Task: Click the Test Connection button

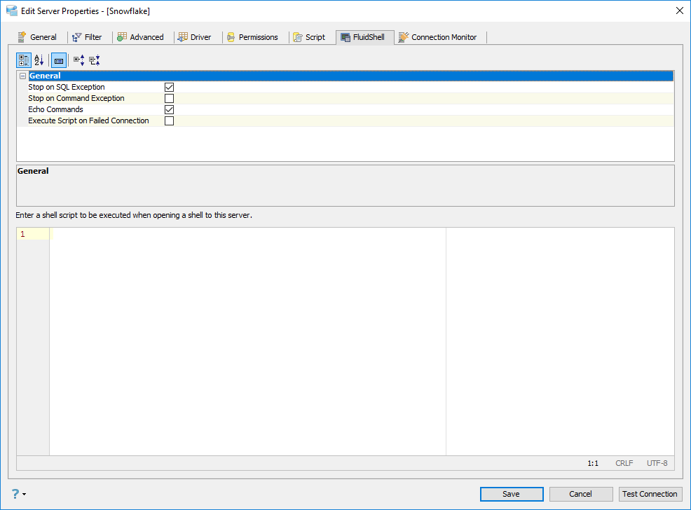Action: click(650, 494)
